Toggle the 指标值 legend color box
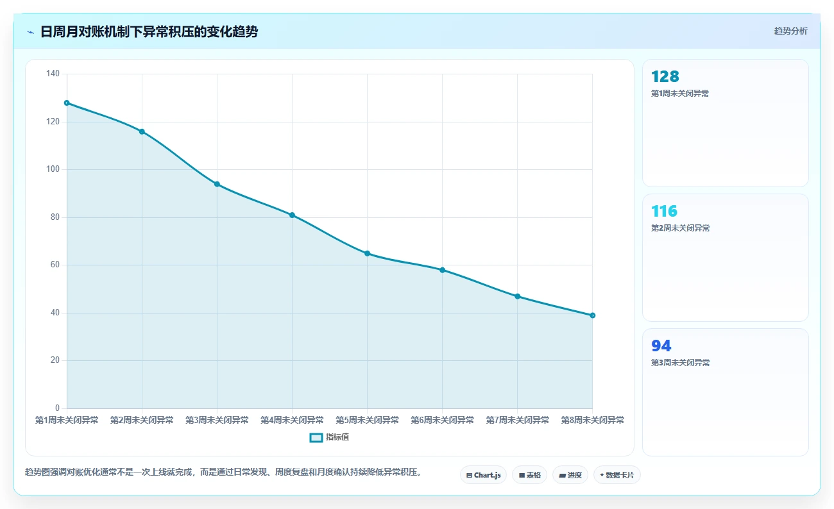Viewport: 834px width, 509px height. pos(316,437)
